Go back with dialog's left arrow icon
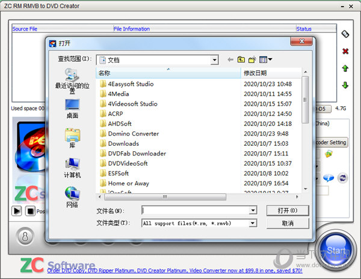This screenshot has height=279, width=361. pyautogui.click(x=230, y=60)
